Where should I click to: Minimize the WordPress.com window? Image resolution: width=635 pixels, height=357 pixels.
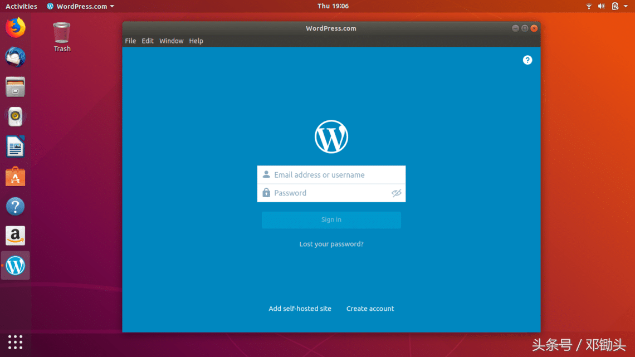(x=515, y=28)
